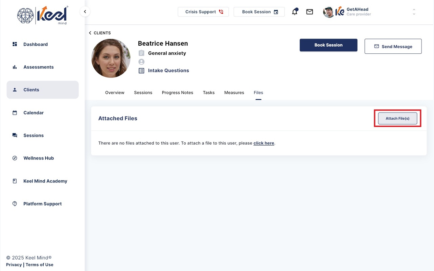This screenshot has height=271, width=434.
Task: Follow the 'click here' link
Action: click(264, 143)
